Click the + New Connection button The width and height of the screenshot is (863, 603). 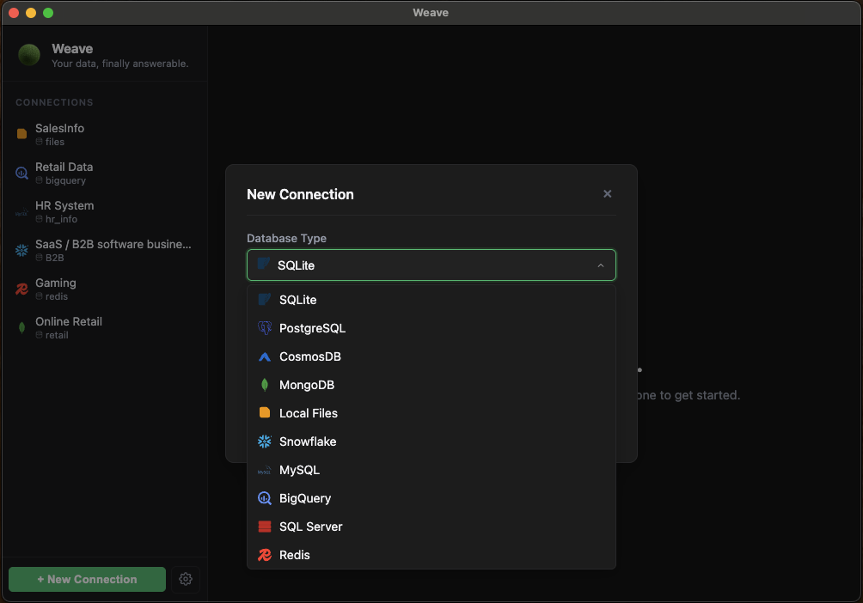coord(87,579)
